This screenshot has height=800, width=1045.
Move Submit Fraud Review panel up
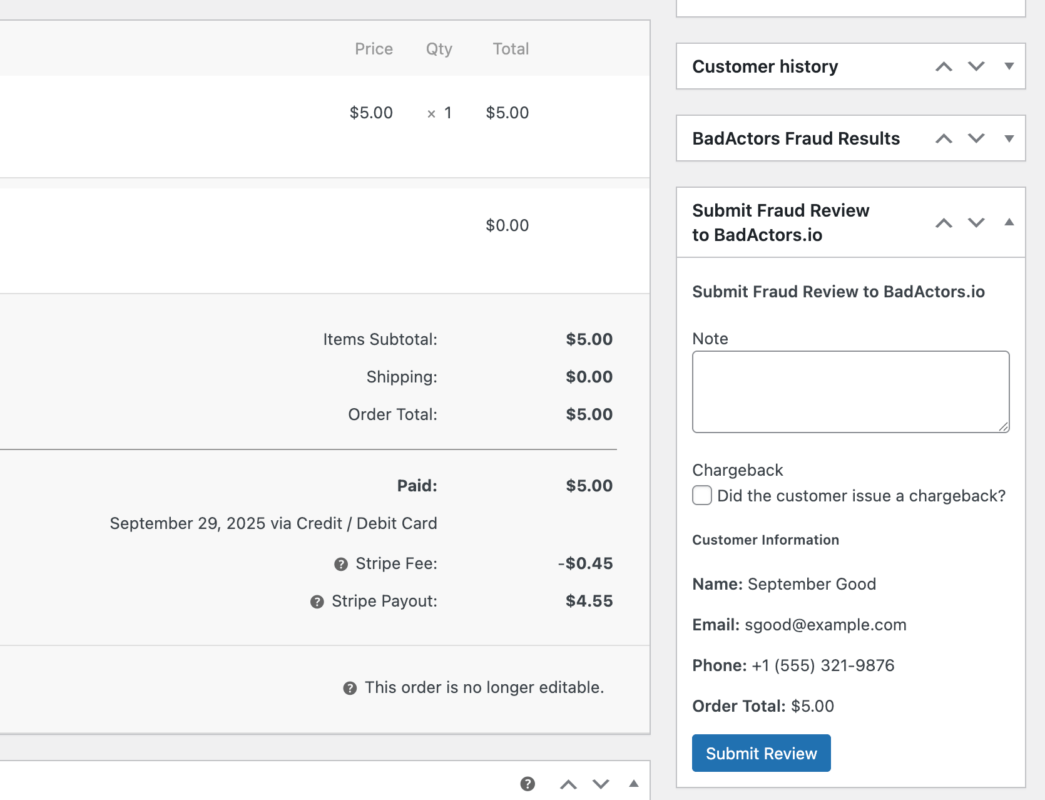pyautogui.click(x=944, y=222)
